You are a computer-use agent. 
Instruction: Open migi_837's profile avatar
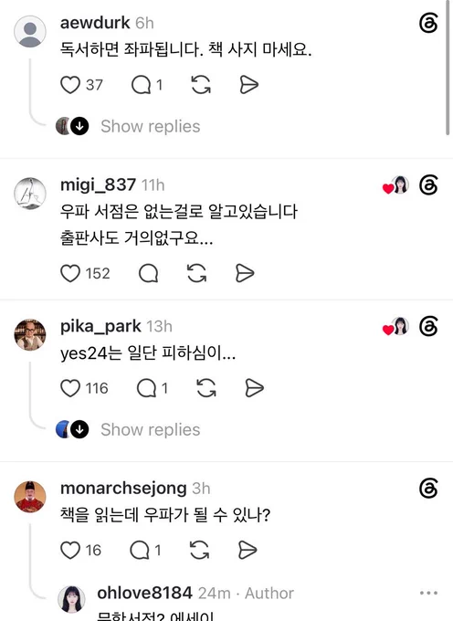[x=30, y=194]
